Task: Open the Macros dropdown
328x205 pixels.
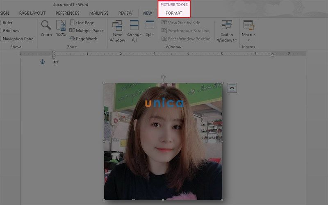Action: pyautogui.click(x=248, y=31)
